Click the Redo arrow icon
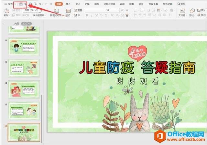Screen dimensions: 207x145 coord(46,4)
